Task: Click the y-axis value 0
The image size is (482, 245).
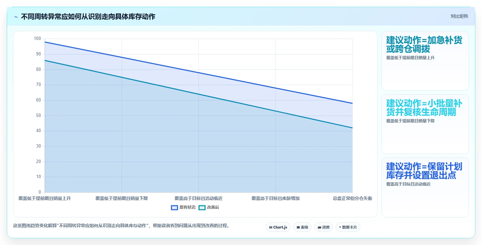Action: click(40, 192)
